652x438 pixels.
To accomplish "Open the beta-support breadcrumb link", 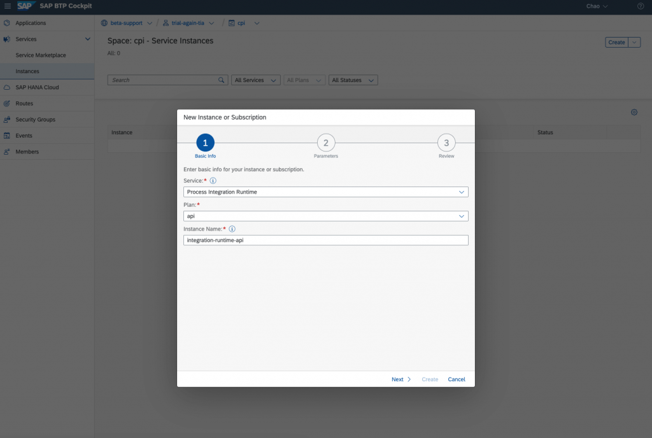I will point(127,23).
